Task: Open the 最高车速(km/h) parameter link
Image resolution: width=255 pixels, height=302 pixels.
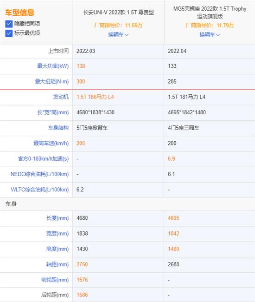Action: [51, 143]
